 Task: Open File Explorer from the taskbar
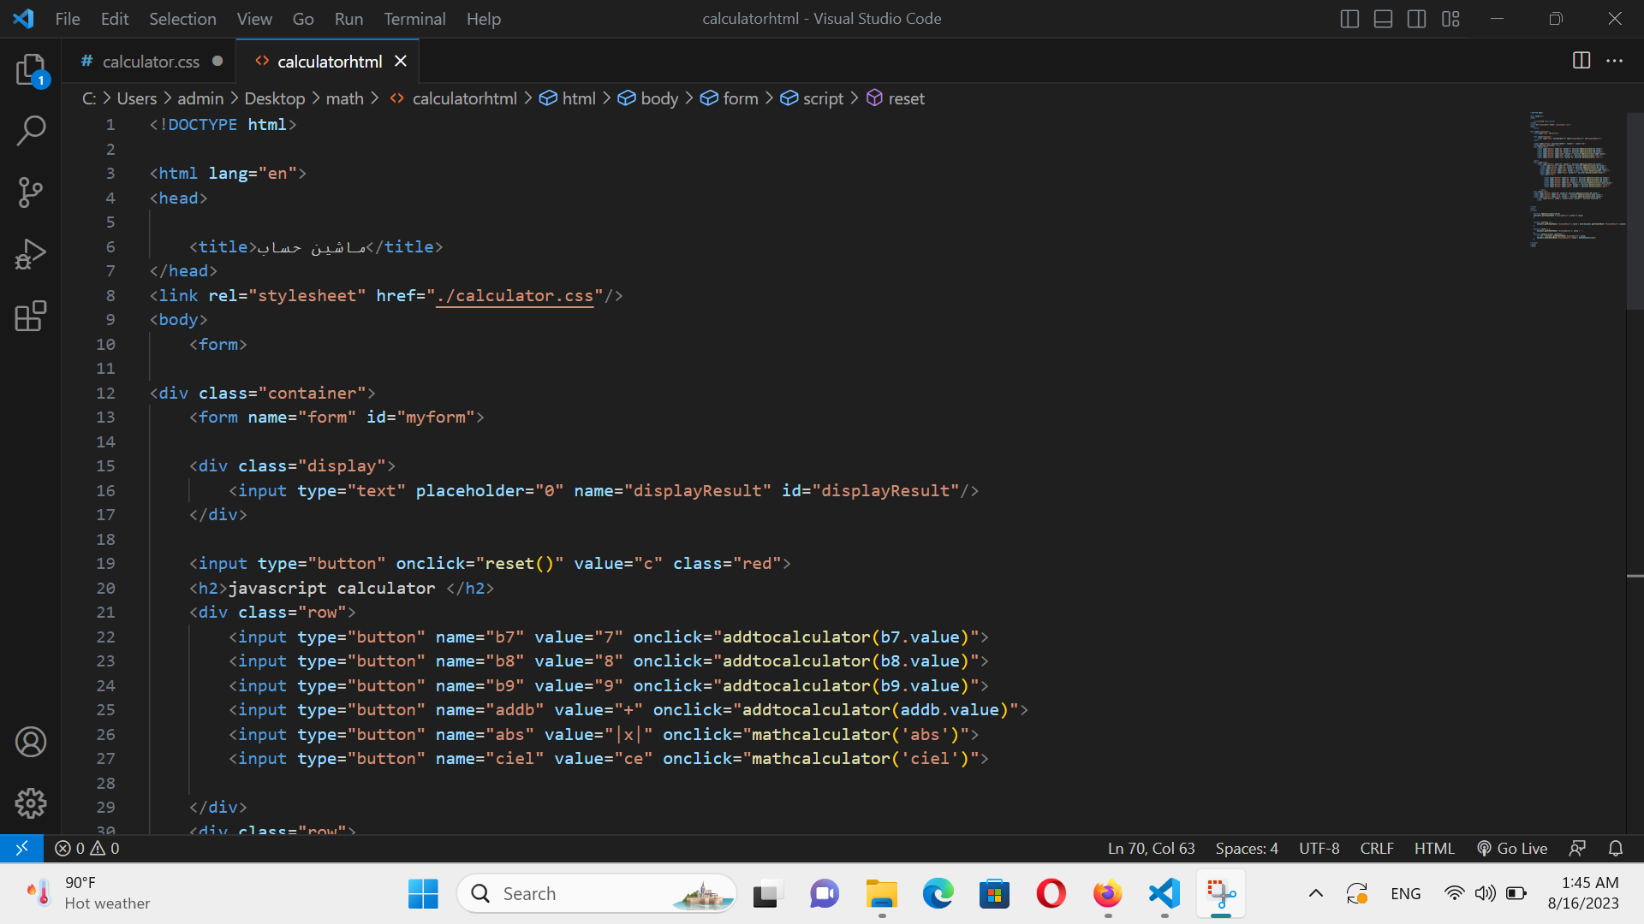(881, 894)
